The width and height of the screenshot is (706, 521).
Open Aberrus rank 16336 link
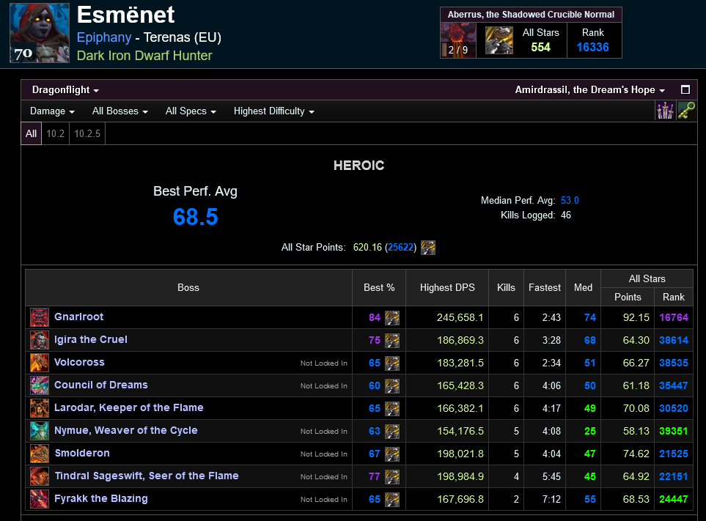(592, 47)
